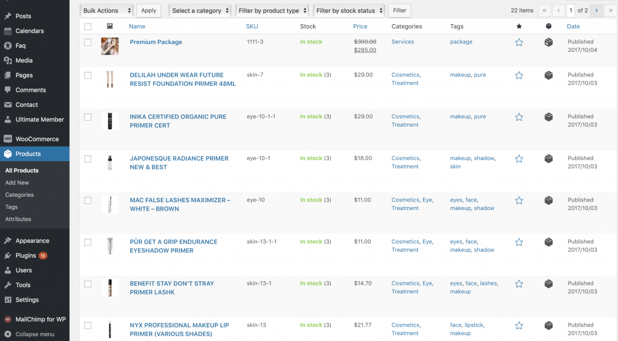Open Add New product submenu item
The height and width of the screenshot is (341, 618).
click(17, 182)
